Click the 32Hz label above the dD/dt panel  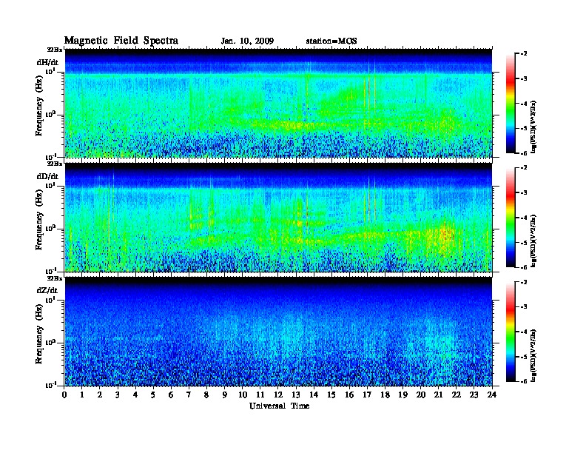[x=54, y=164]
